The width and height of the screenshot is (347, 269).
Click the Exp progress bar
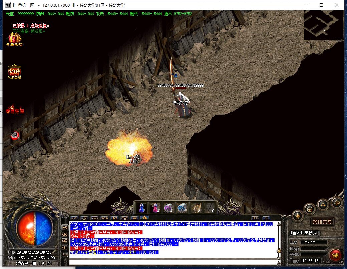(x=313, y=248)
